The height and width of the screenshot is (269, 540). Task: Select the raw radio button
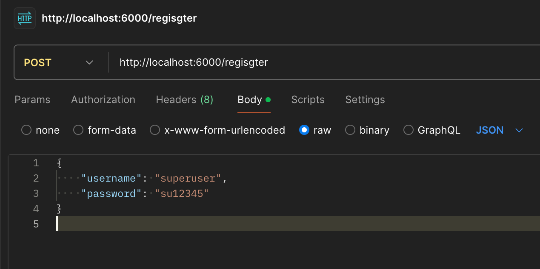[x=304, y=130]
